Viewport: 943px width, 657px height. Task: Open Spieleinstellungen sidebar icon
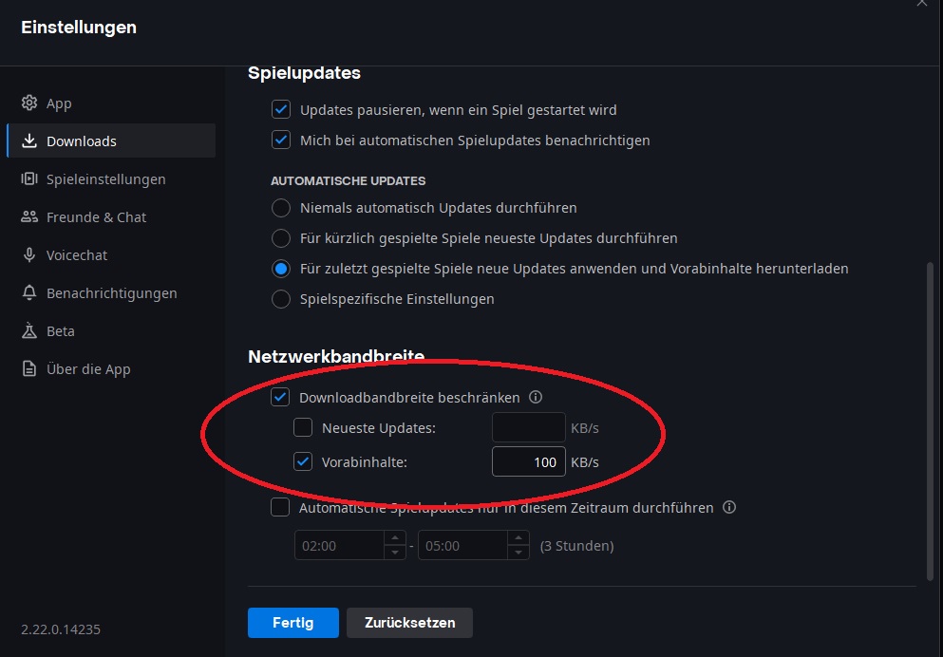[x=28, y=178]
